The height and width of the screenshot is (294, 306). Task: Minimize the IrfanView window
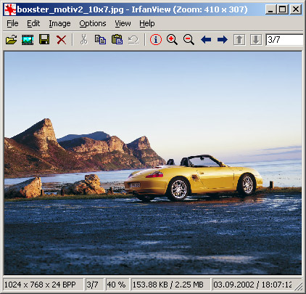270,9
